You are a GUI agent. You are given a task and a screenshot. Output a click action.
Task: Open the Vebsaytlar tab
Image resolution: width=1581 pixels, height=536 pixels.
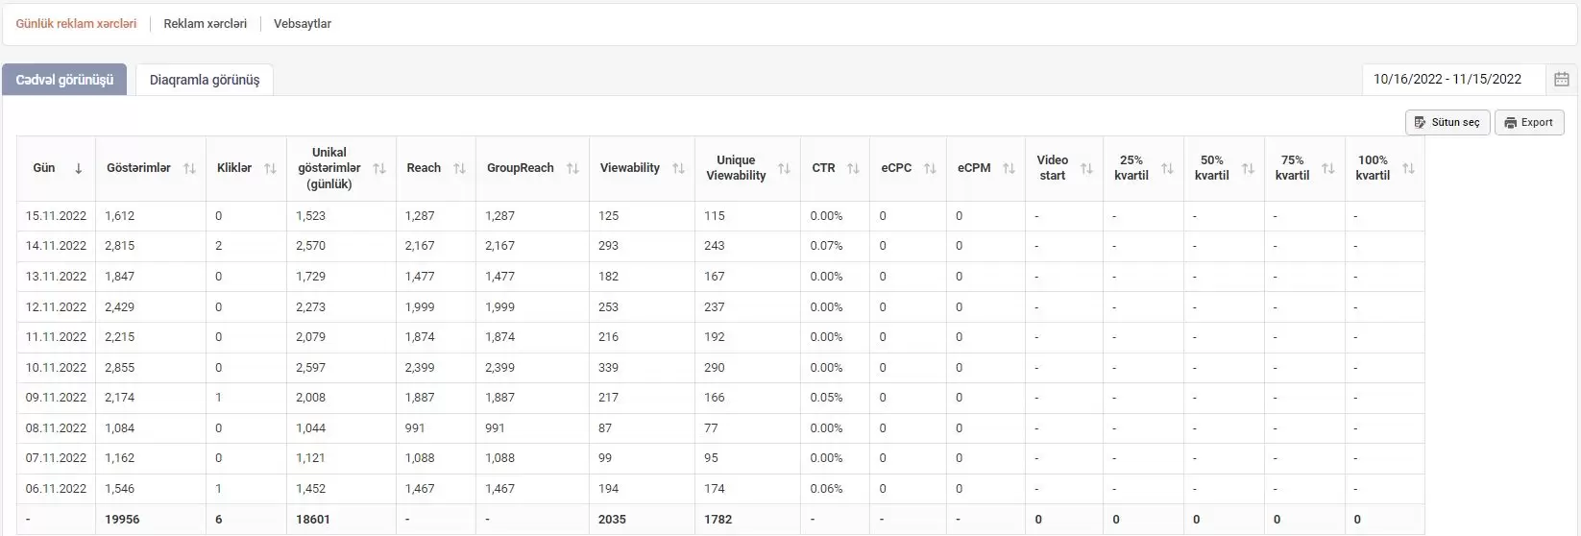[x=303, y=24]
